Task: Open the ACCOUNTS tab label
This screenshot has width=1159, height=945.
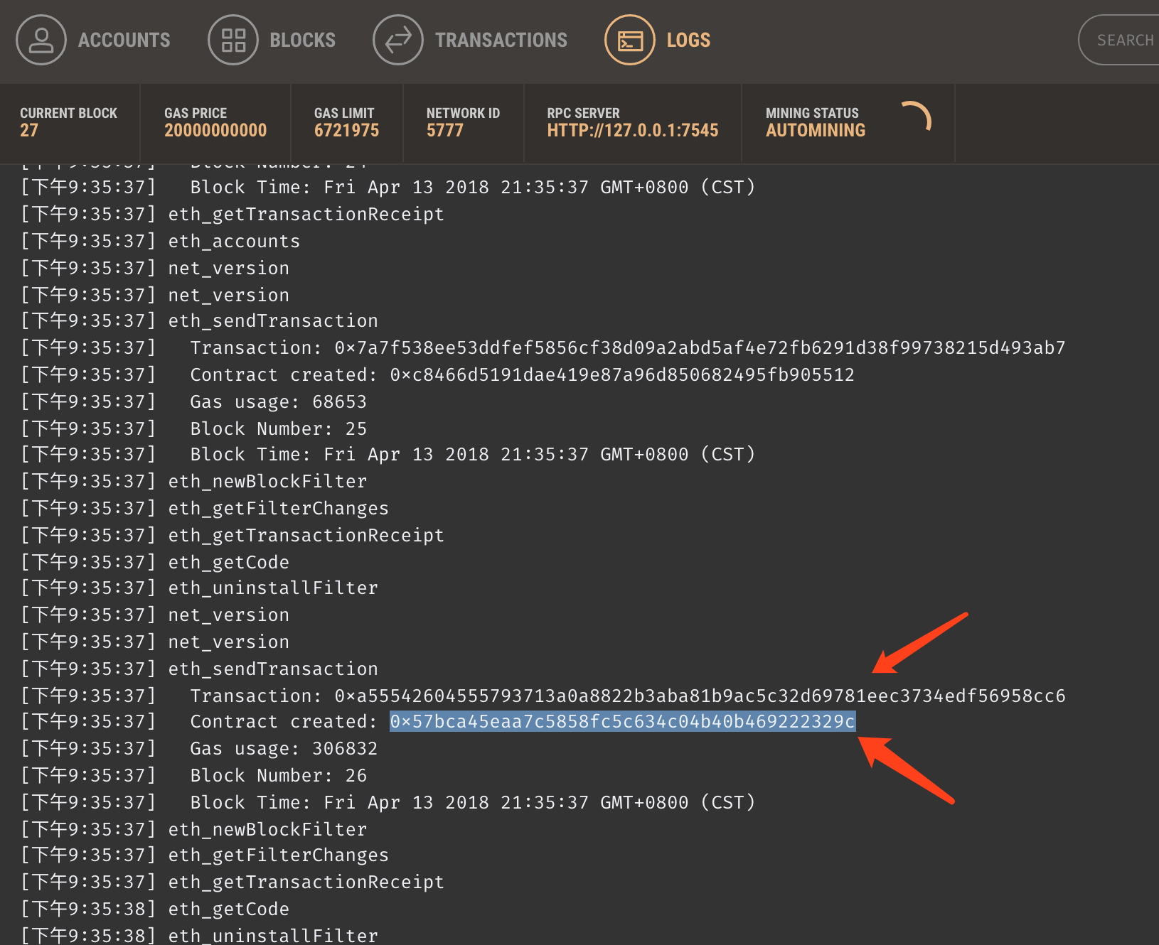Action: [124, 40]
